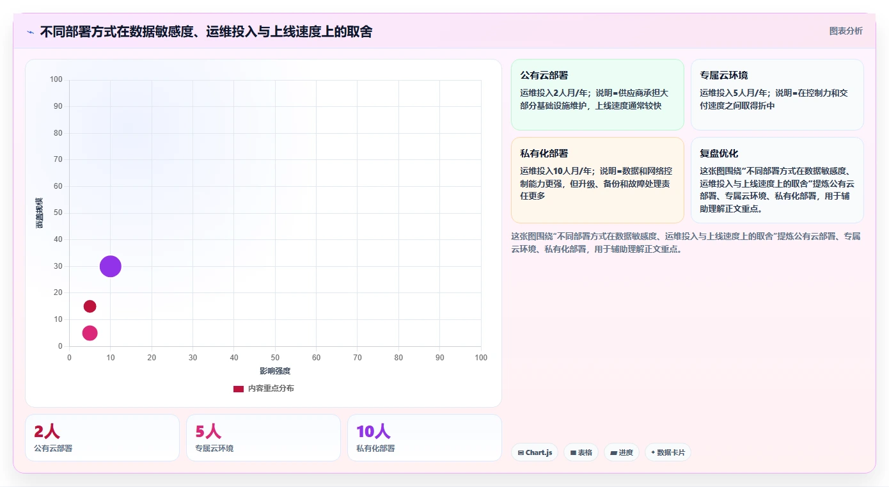Viewport: 889px width, 487px height.
Task: Click the 运维投入5人月/年 description text
Action: 774,99
